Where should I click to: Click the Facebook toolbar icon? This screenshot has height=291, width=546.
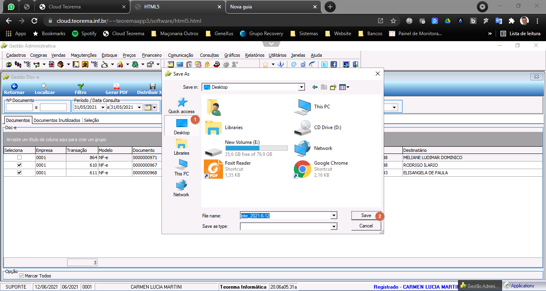[x=333, y=64]
